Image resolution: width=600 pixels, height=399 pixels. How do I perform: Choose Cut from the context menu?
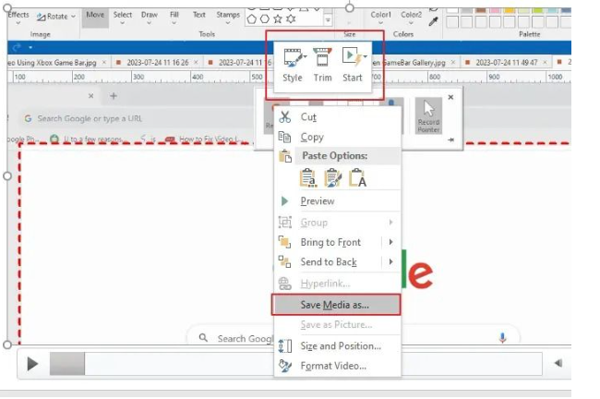309,117
